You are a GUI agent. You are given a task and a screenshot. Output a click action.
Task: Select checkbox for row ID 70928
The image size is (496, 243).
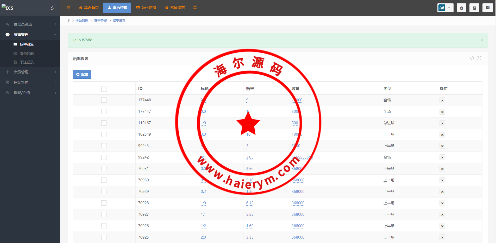click(104, 203)
